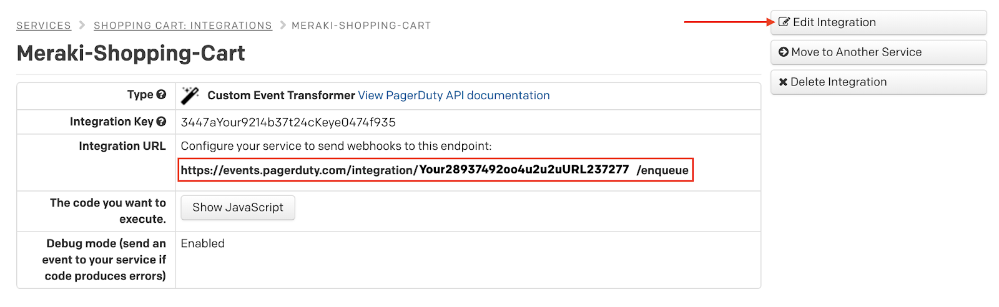Click the Debug mode Enabled value
Screen dimensions: 999x307
(203, 243)
